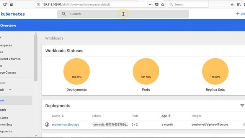Click the Pocket save icon
The image size is (245, 138).
(x=157, y=4)
